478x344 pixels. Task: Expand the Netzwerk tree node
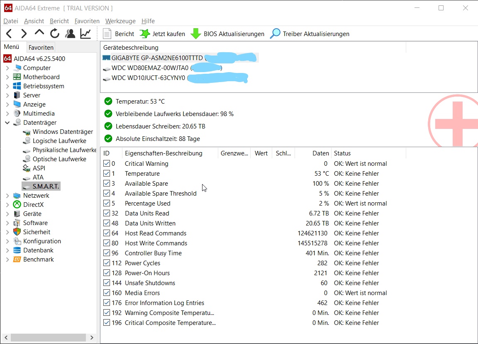(7, 196)
